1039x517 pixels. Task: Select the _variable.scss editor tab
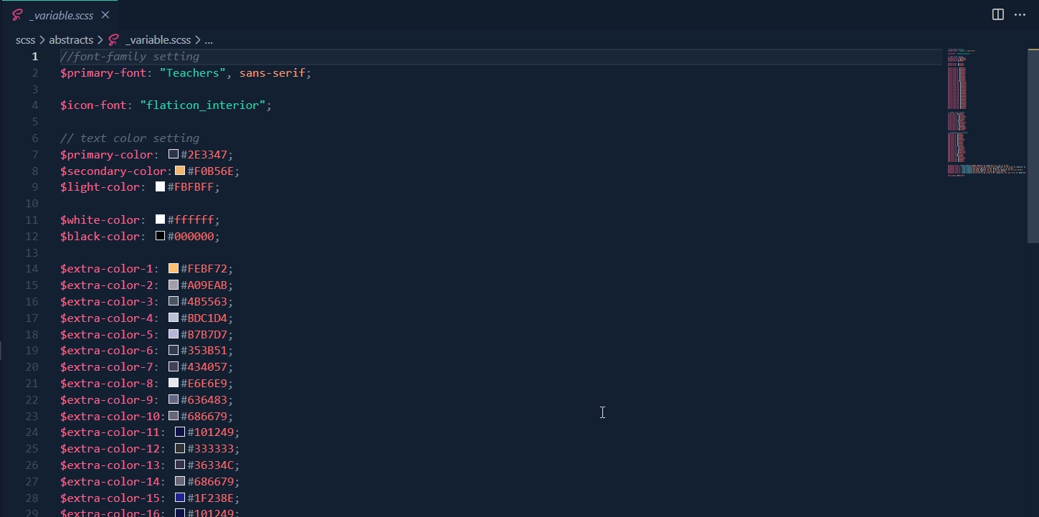tap(61, 15)
